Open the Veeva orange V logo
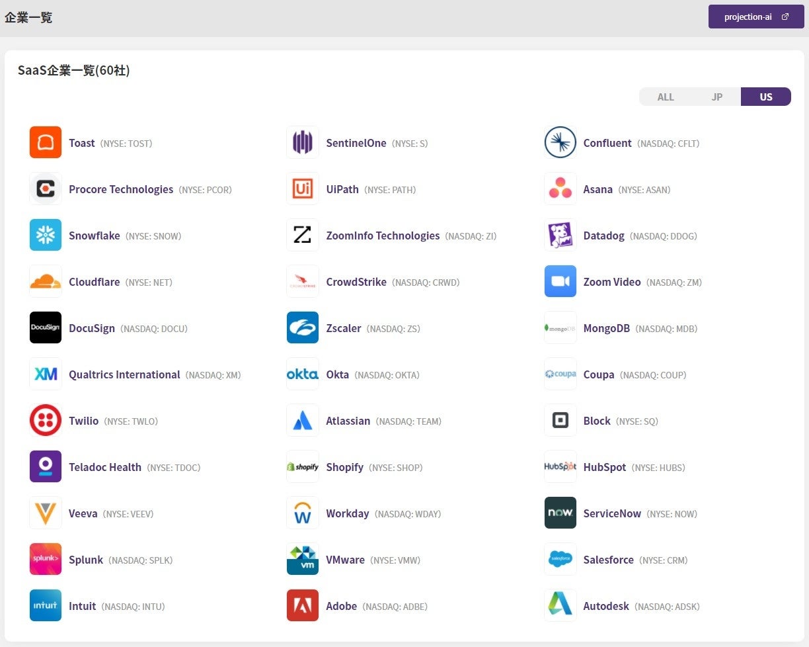This screenshot has height=647, width=809. pos(46,513)
